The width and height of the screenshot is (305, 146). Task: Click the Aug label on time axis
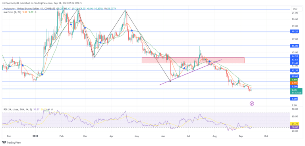[214, 136]
